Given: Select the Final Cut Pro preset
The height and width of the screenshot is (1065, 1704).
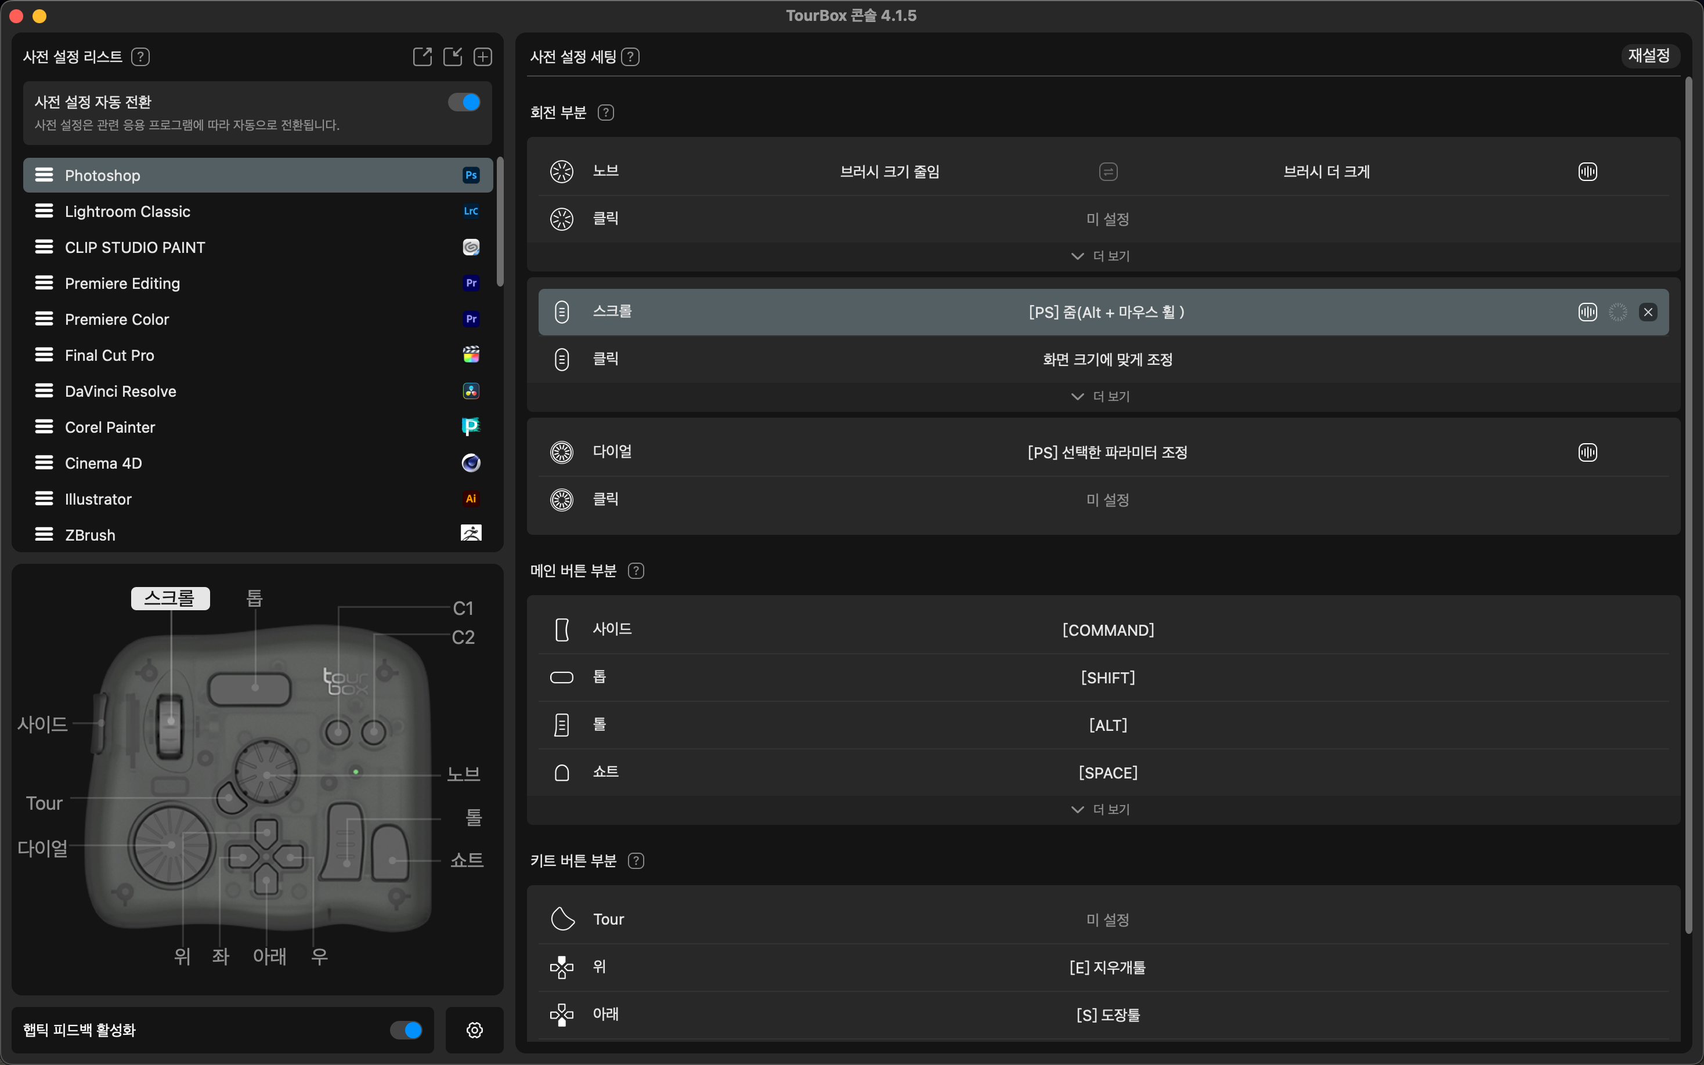Looking at the screenshot, I should pos(258,355).
